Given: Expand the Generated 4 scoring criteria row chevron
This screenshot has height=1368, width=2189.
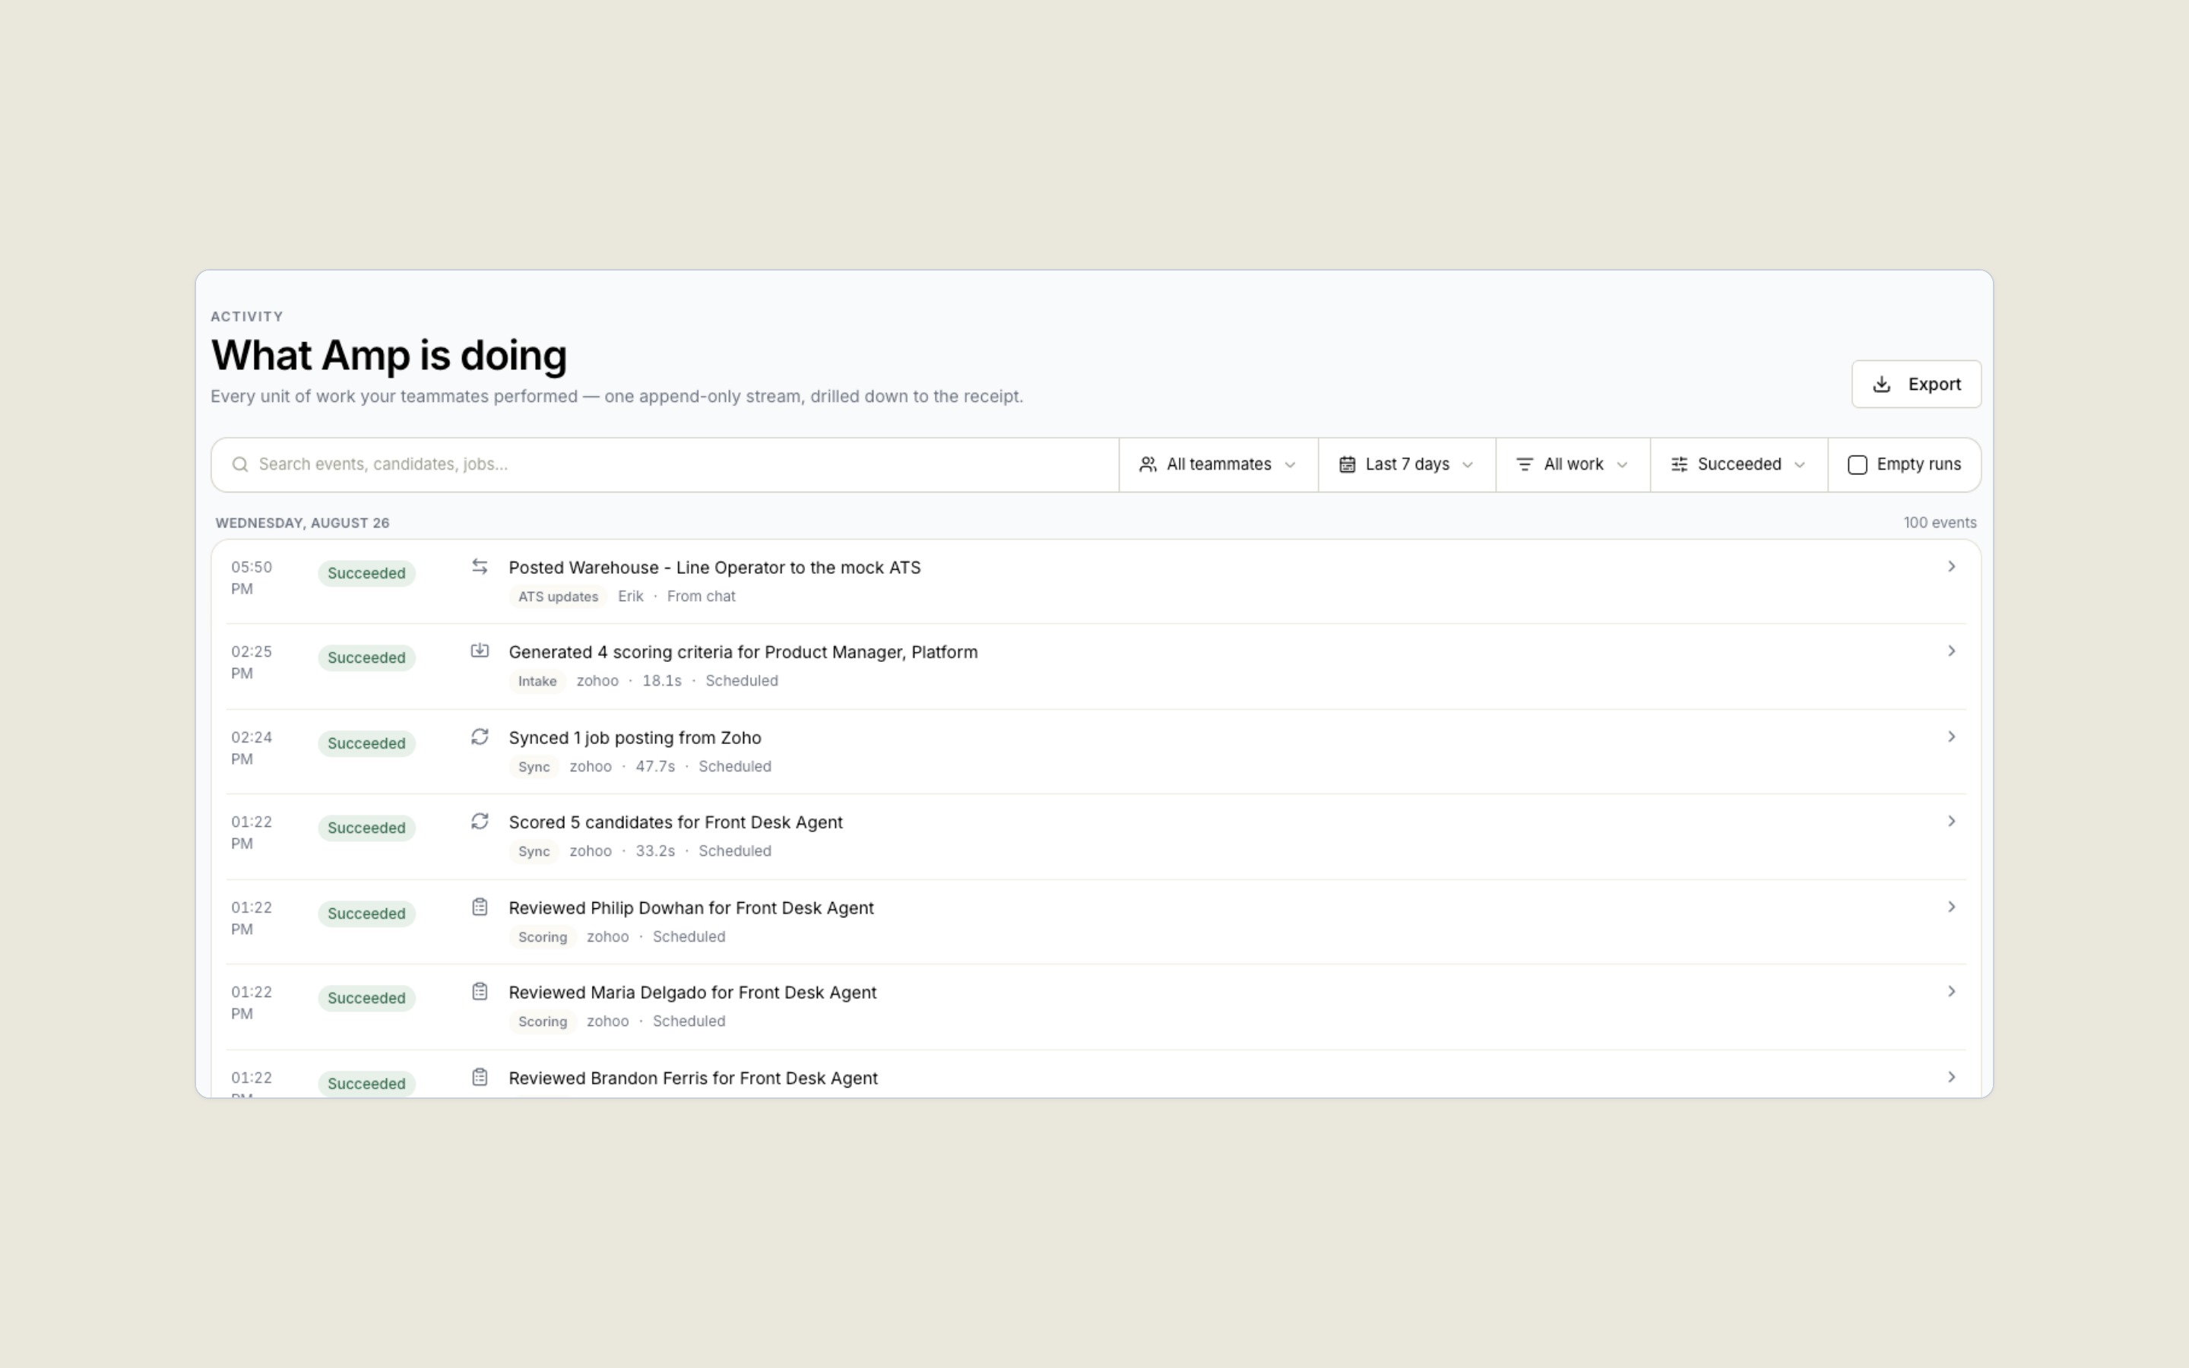Looking at the screenshot, I should click(x=1951, y=651).
